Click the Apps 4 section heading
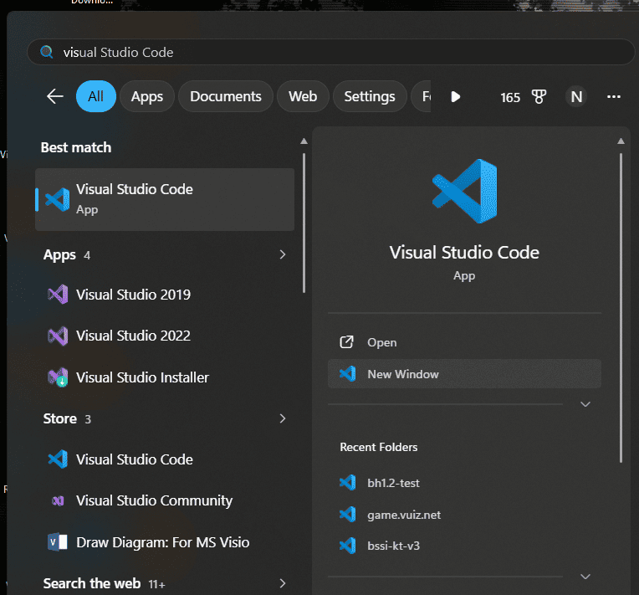Viewport: 639px width, 595px height. point(67,255)
